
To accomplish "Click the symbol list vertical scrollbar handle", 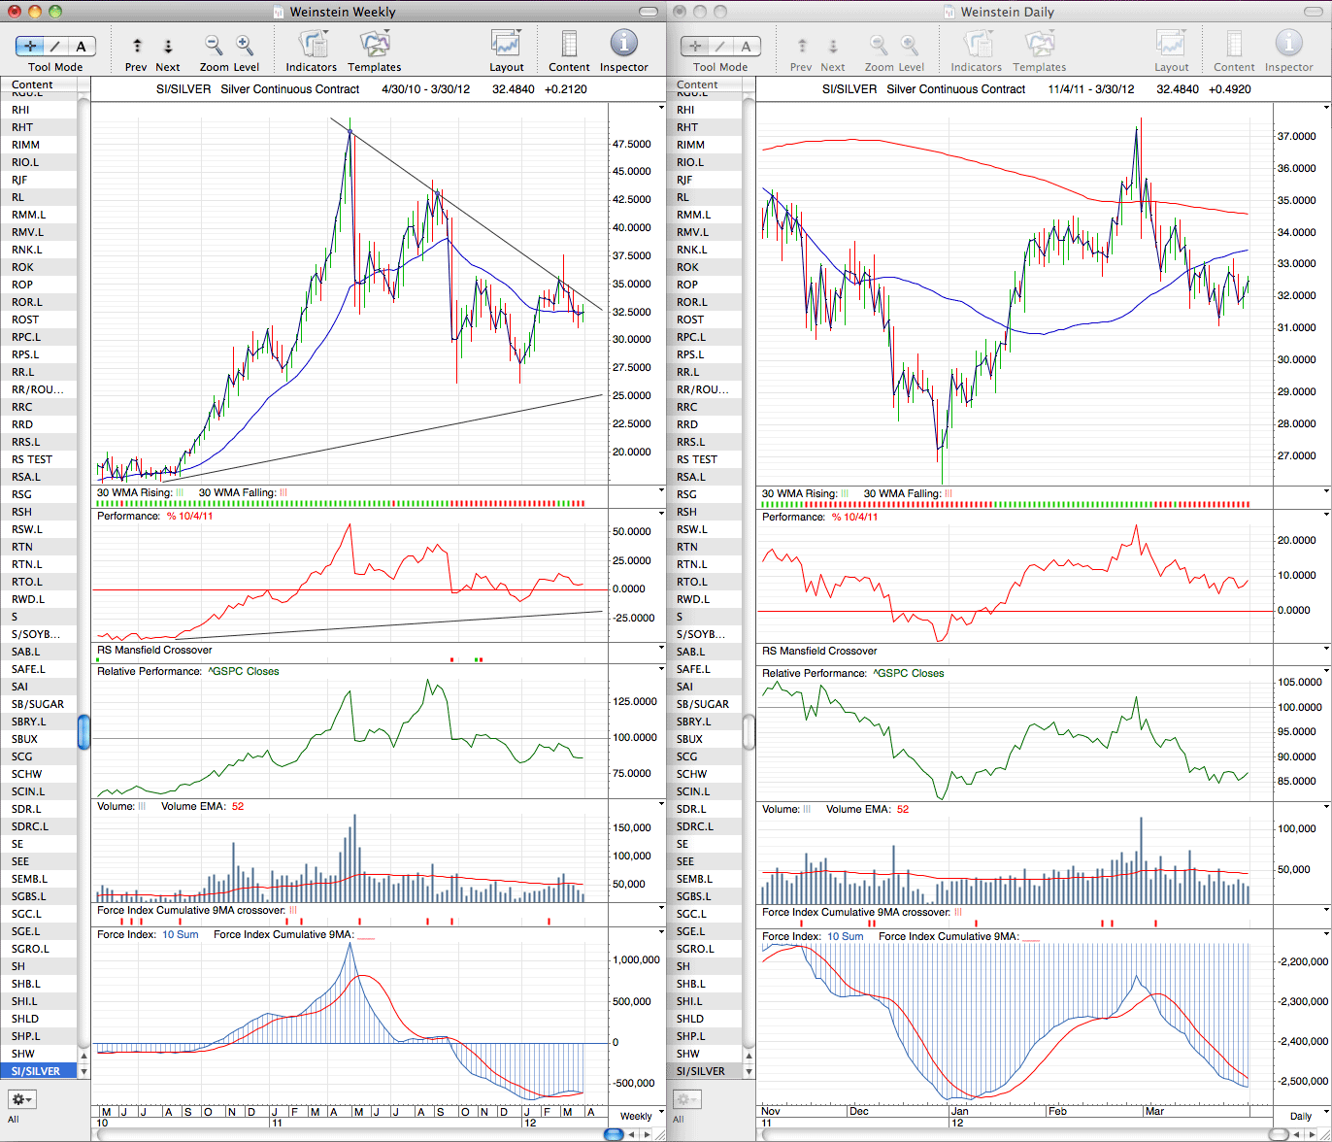I will [83, 732].
